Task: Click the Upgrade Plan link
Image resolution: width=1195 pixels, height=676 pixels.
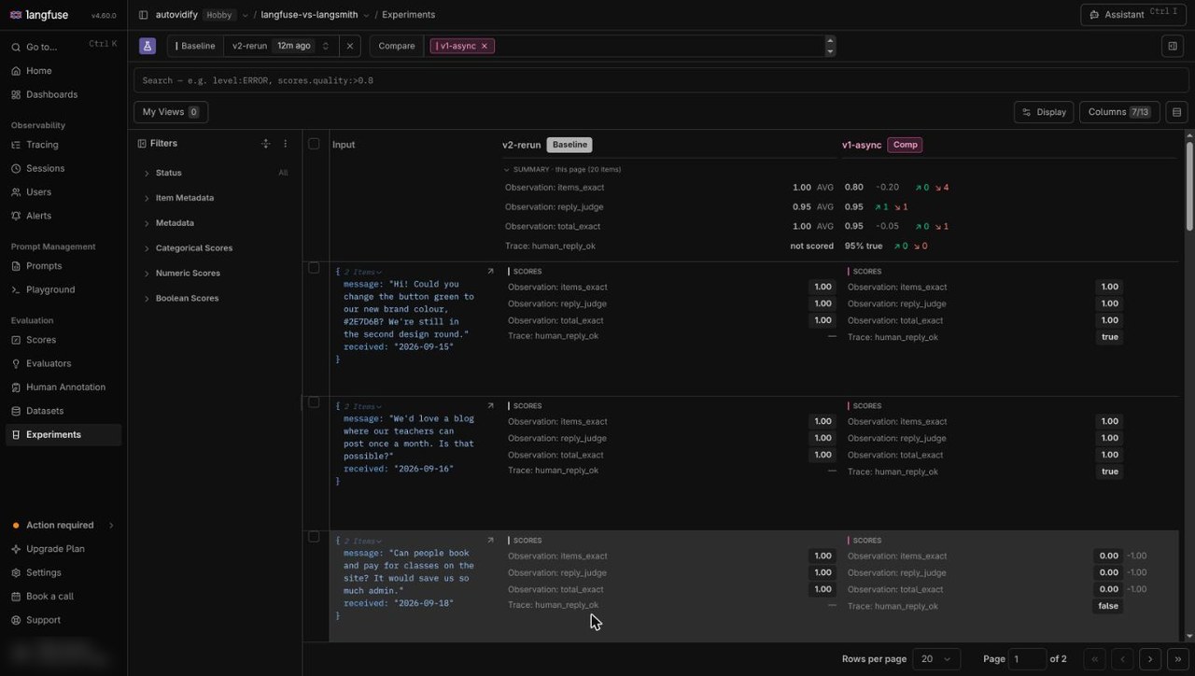Action: pos(63,549)
